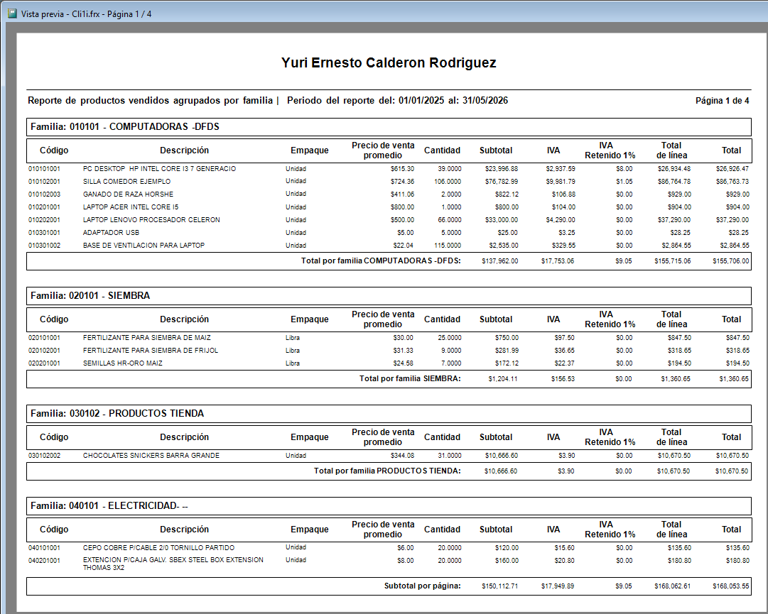The width and height of the screenshot is (768, 614).
Task: Click family subtotal $137,962.00
Action: tap(499, 261)
